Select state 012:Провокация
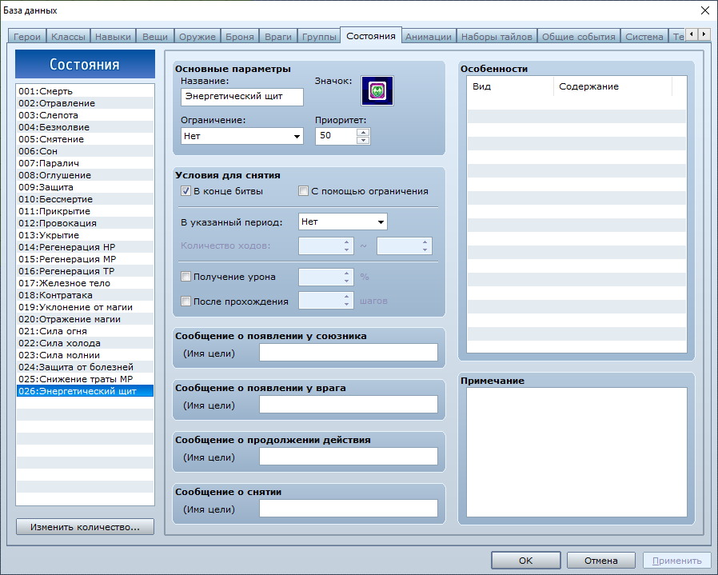 [x=86, y=223]
